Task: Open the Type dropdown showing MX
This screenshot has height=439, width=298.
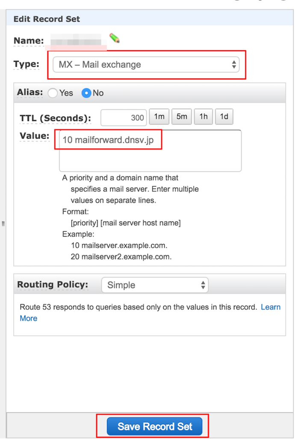Action: [146, 65]
